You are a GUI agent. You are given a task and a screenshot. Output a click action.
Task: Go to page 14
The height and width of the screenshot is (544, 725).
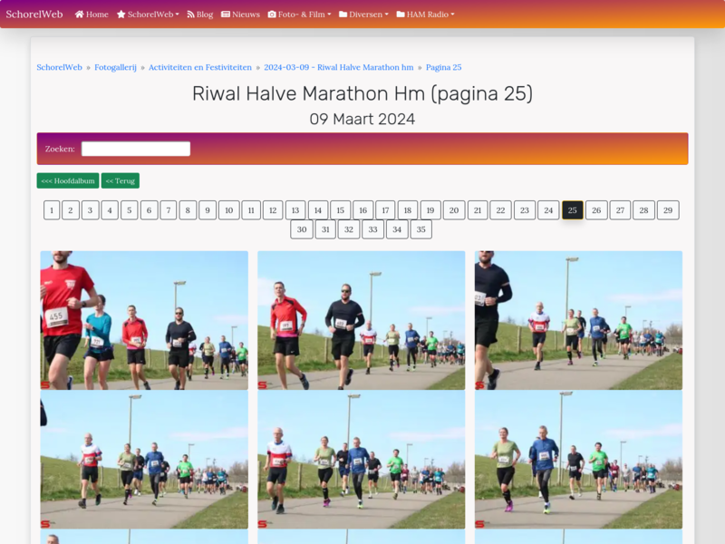click(318, 210)
